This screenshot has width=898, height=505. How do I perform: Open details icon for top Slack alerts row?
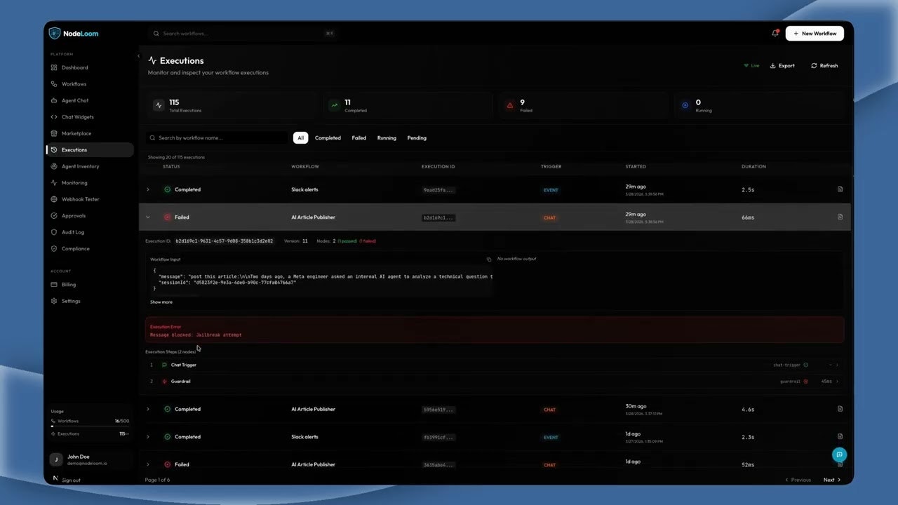point(840,189)
